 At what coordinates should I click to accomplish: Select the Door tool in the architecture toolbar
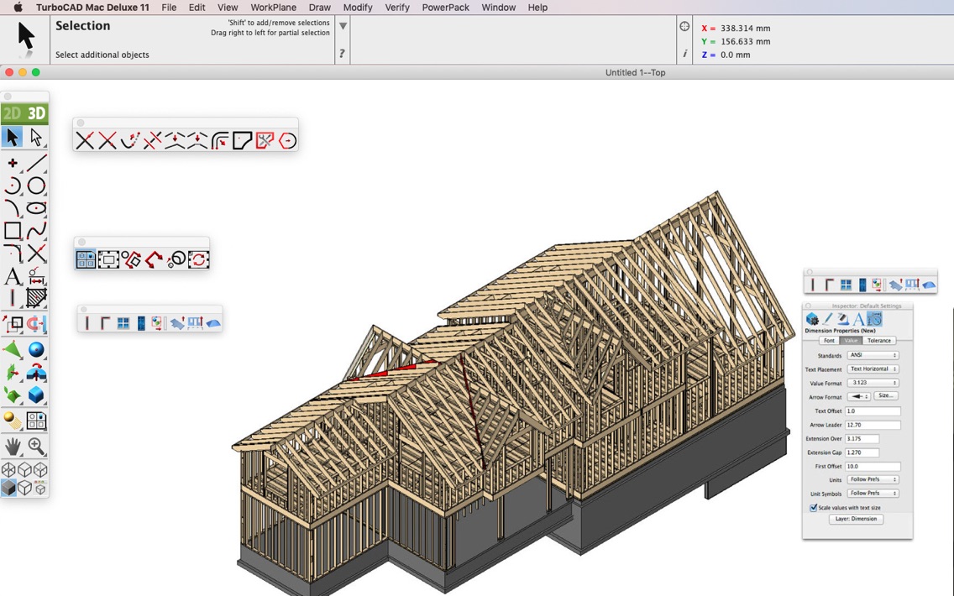[140, 322]
